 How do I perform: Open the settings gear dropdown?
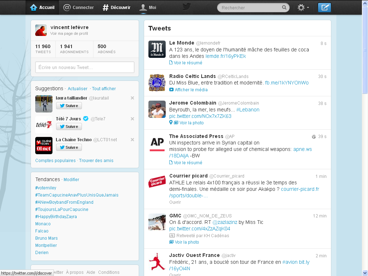(303, 8)
